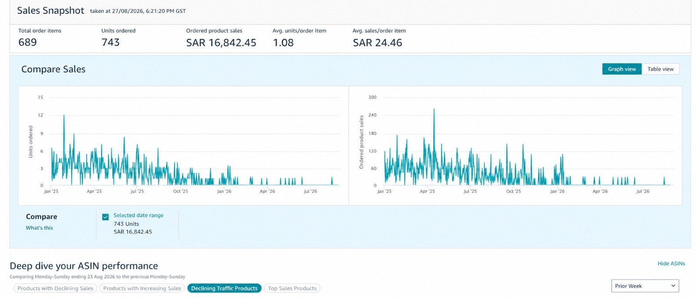
Task: Click Avg. units/order item value 1.08
Action: point(283,43)
